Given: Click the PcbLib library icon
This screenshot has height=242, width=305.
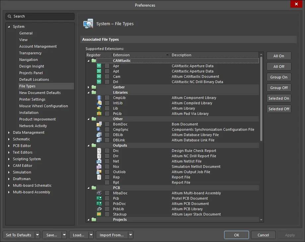Looking at the screenshot, I should point(99,209).
